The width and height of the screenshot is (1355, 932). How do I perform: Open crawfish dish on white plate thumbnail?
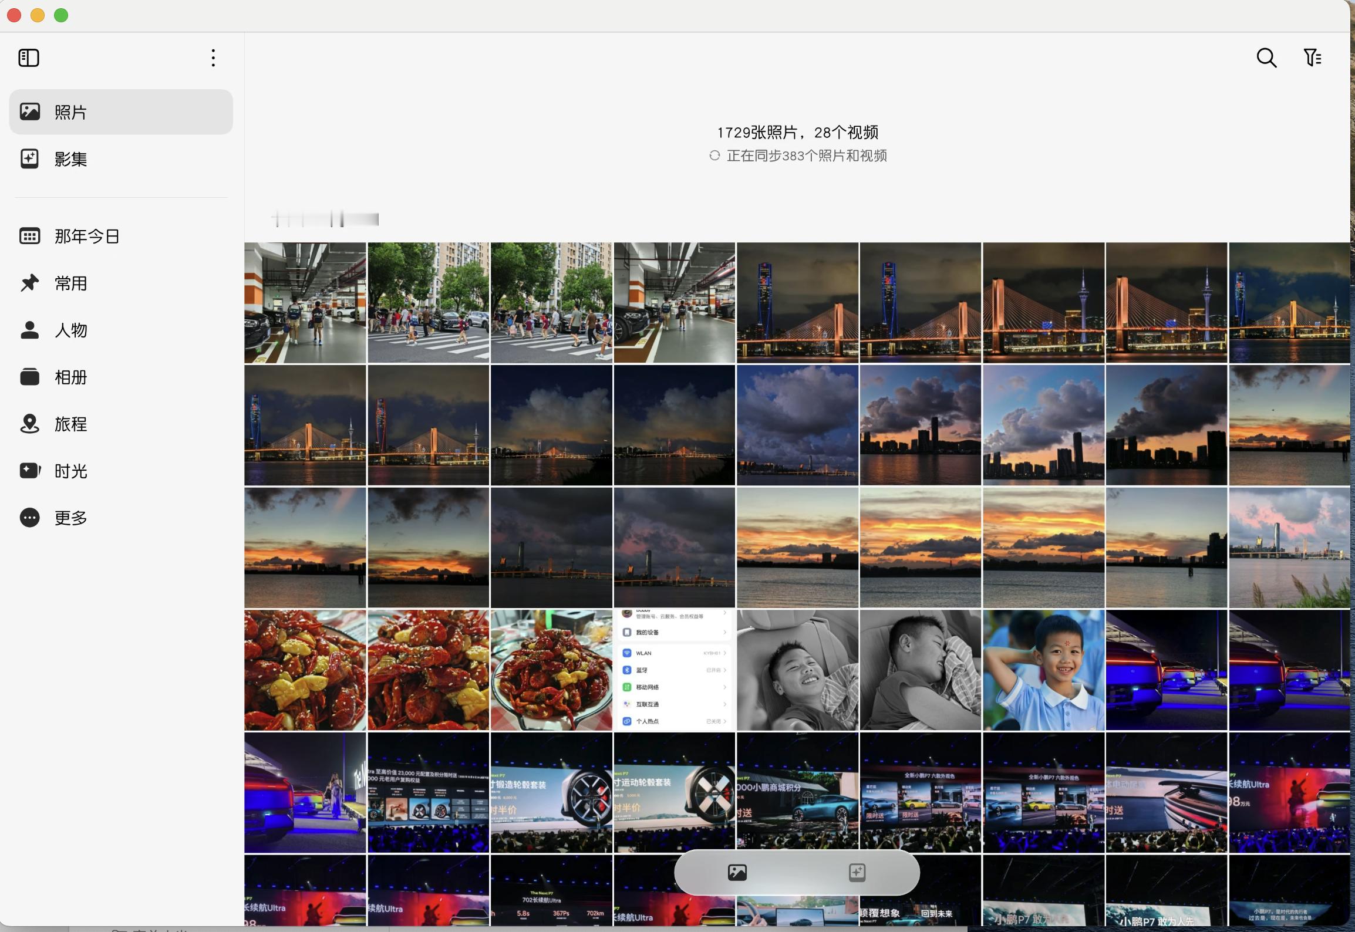tap(551, 670)
